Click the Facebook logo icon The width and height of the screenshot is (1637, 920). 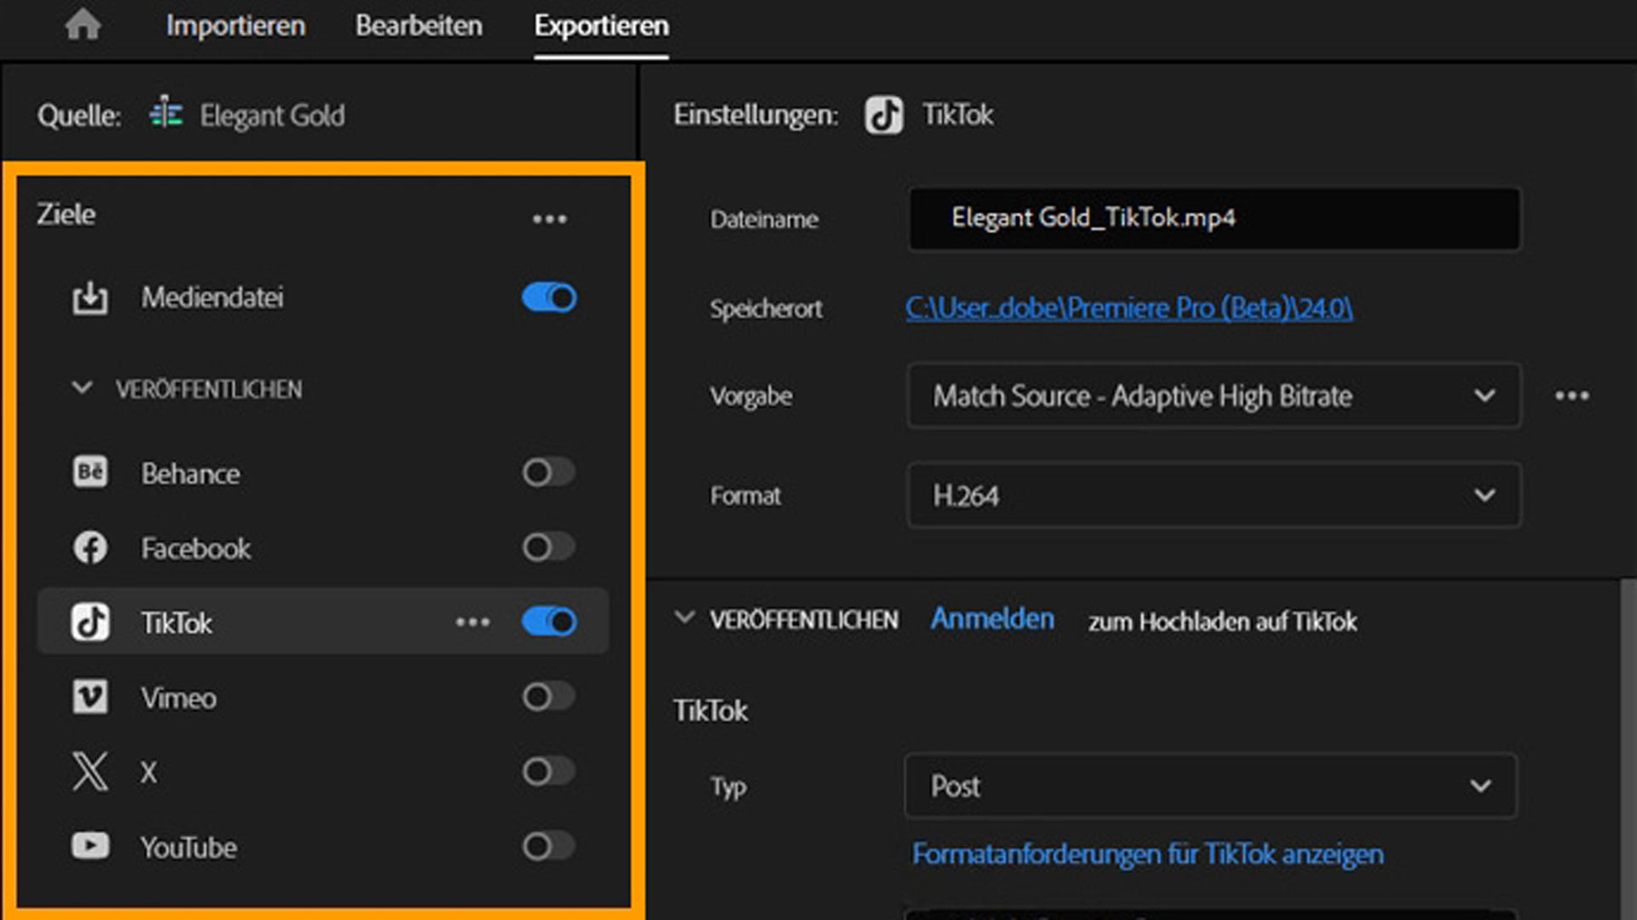coord(90,547)
